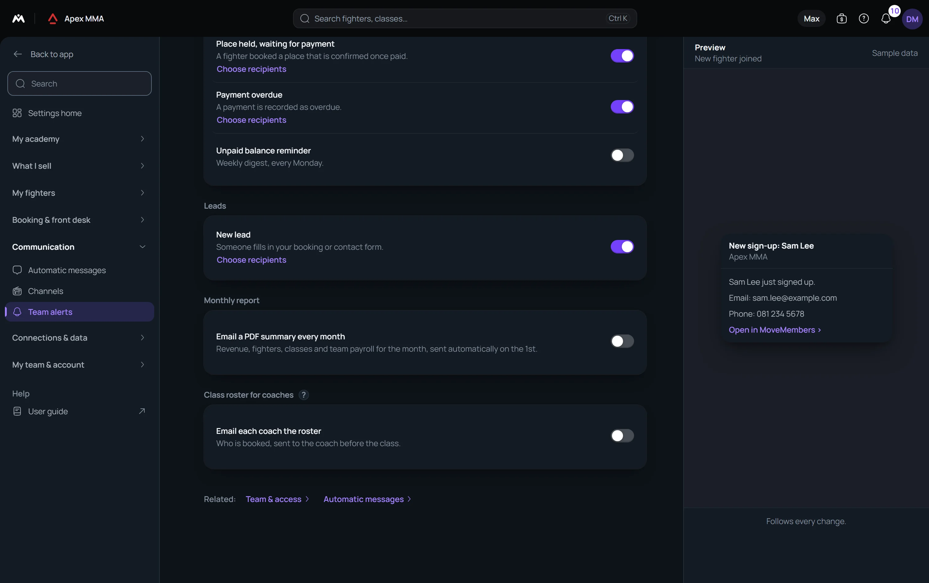929x583 pixels.
Task: Click the Channels icon in sidebar
Action: pos(17,291)
